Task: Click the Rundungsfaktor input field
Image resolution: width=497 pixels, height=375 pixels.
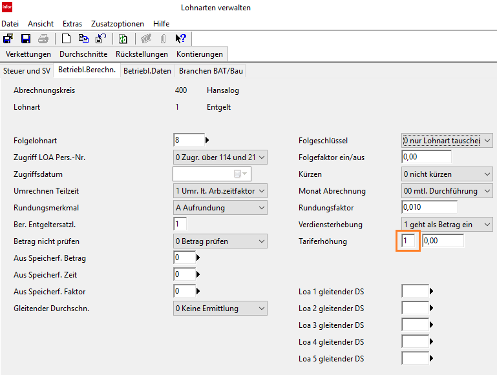Action: click(x=430, y=207)
